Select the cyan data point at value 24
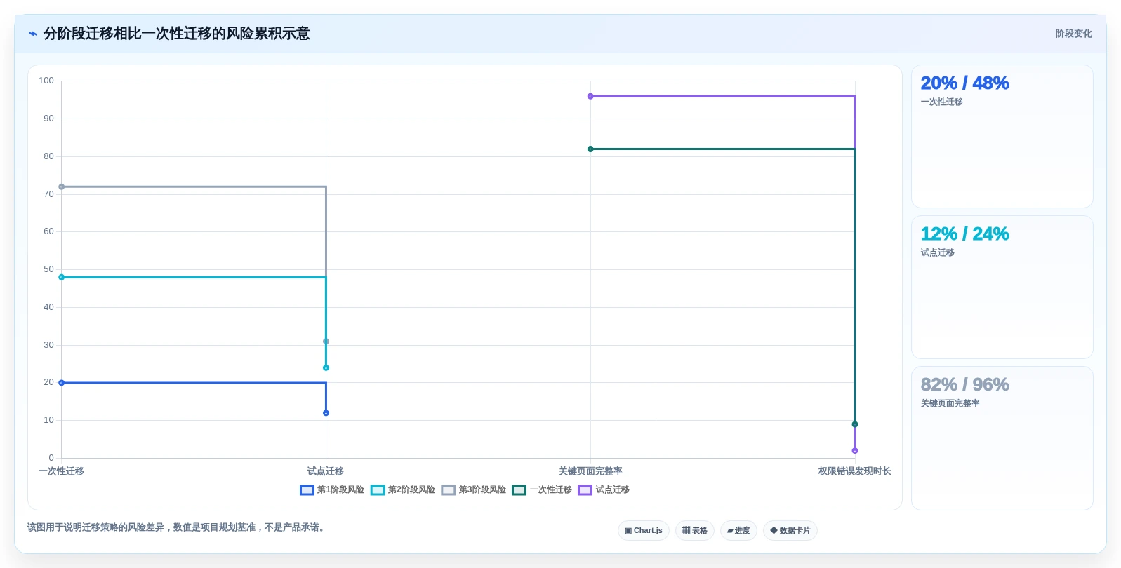Viewport: 1121px width, 568px height. point(326,367)
